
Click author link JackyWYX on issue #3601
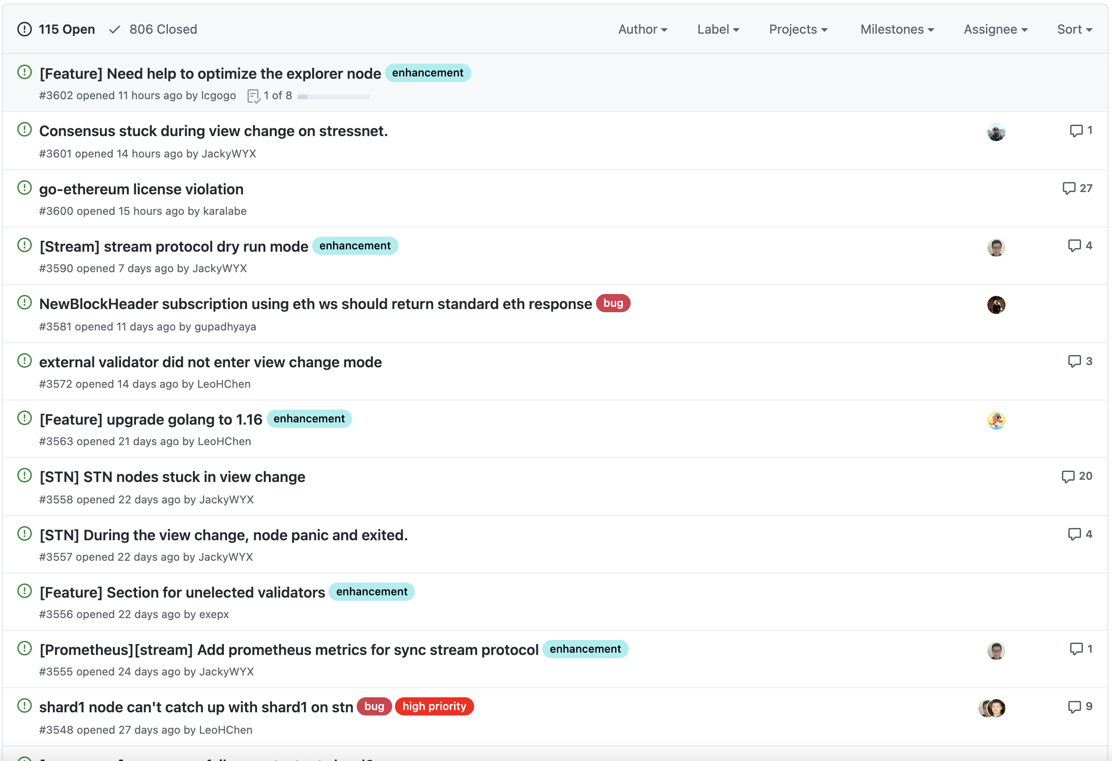click(229, 154)
